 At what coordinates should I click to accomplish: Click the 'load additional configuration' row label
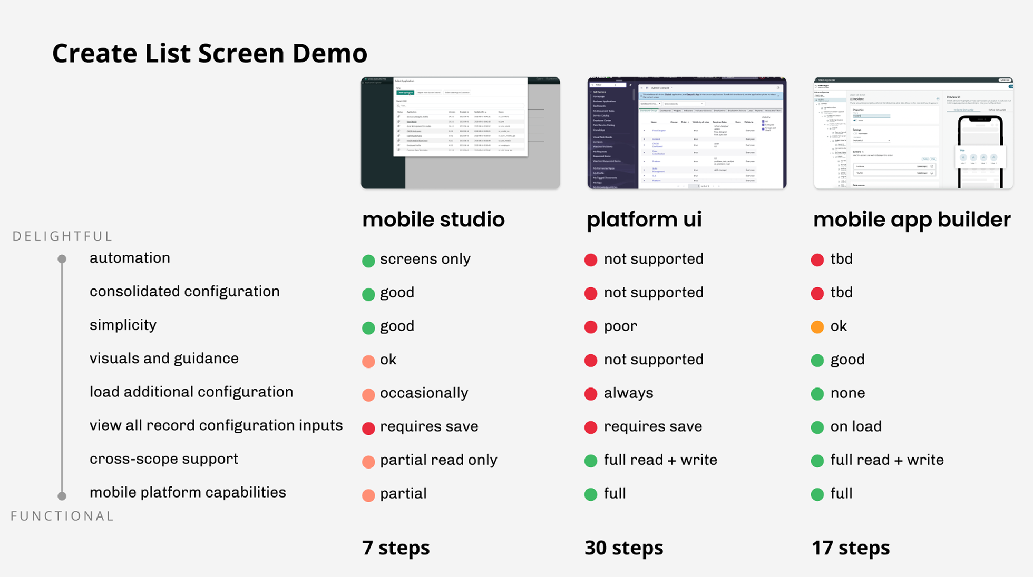[191, 392]
